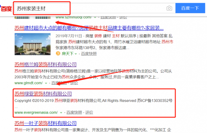Open the 苏州绿亚装饰材料有限公司 result title
The height and width of the screenshot is (133, 207).
pyautogui.click(x=43, y=94)
